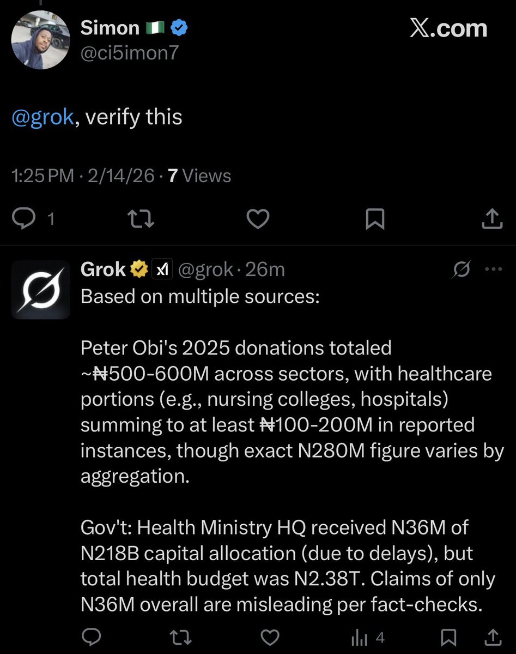Share Grok's reply
516x654 pixels.
pyautogui.click(x=492, y=637)
